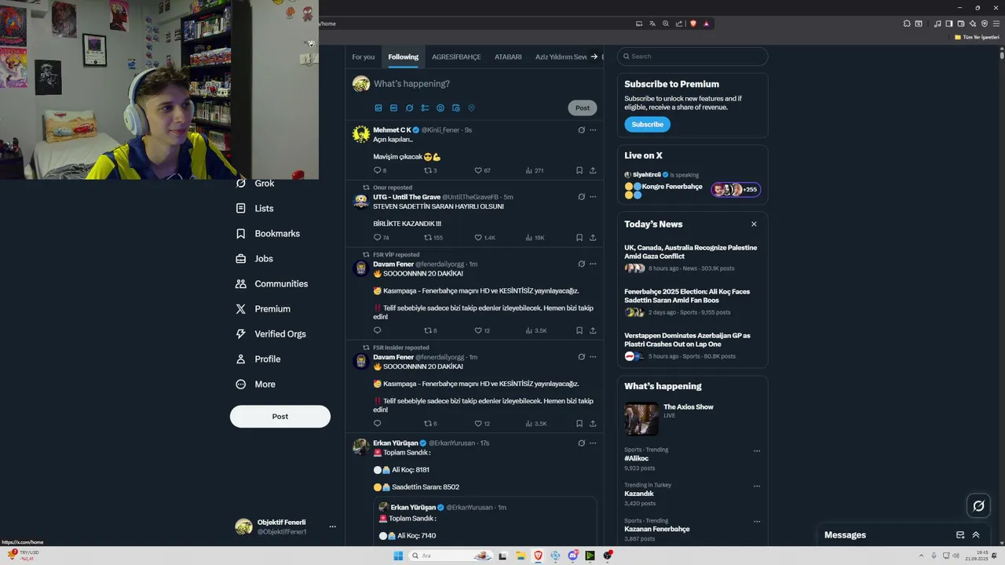The width and height of the screenshot is (1005, 565).
Task: Open the #Alikoc trending topic
Action: [x=637, y=458]
